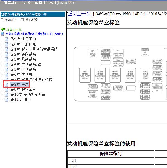167x168 pixels.
Task: Click the page icon next to 第4章
Action: [7, 64]
